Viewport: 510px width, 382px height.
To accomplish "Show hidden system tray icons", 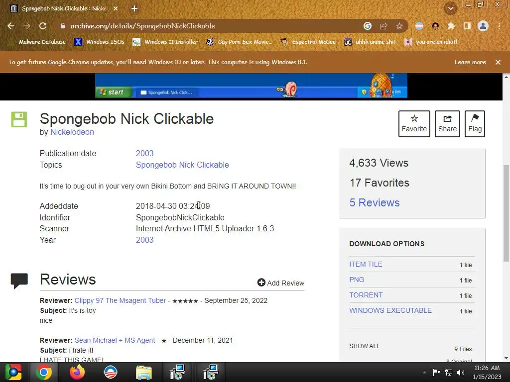I will point(424,373).
